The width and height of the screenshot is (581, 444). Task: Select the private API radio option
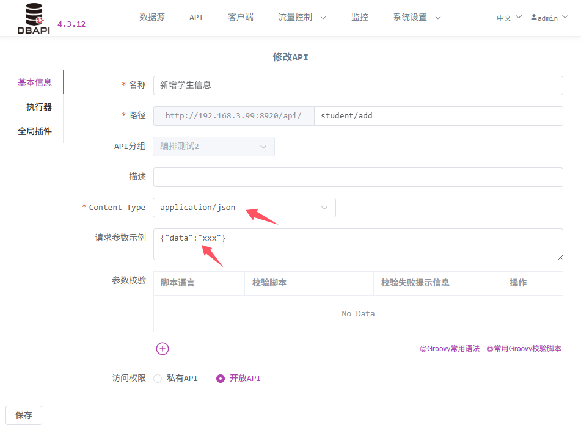pos(158,379)
